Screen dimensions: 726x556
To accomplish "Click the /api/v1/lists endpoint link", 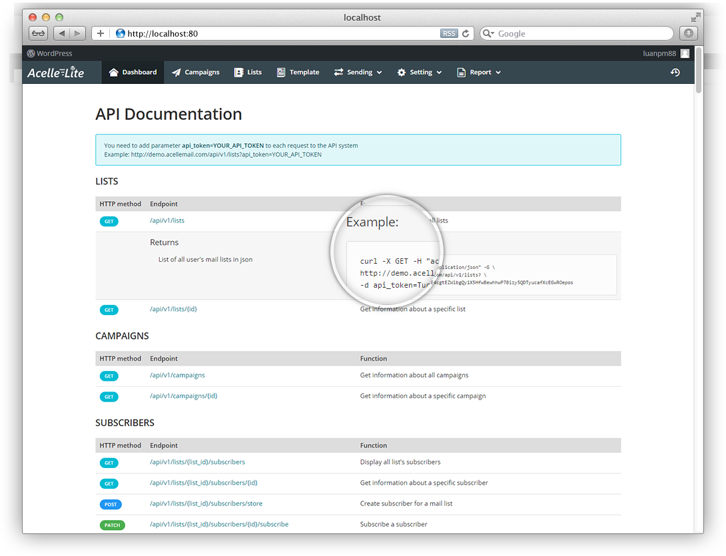I will tap(167, 220).
